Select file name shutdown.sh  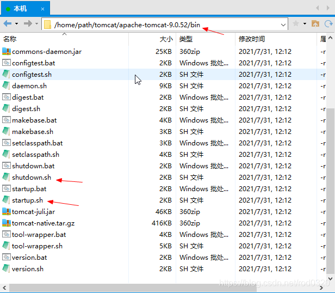[x=32, y=178]
